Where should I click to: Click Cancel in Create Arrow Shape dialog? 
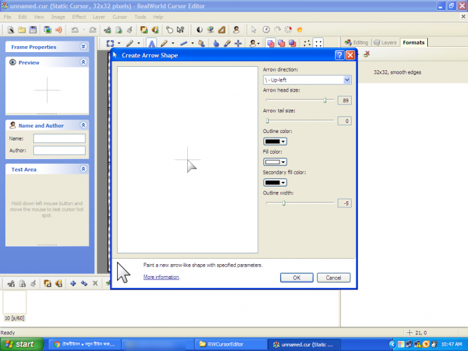[x=334, y=277]
